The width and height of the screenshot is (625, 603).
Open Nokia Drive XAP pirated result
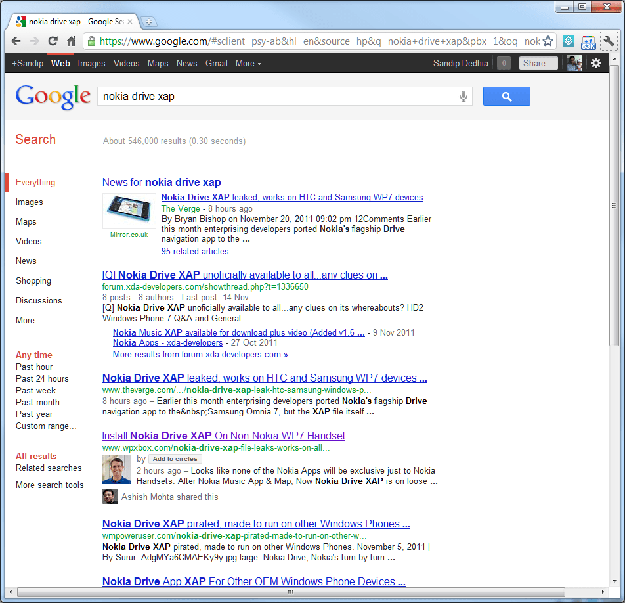(256, 524)
